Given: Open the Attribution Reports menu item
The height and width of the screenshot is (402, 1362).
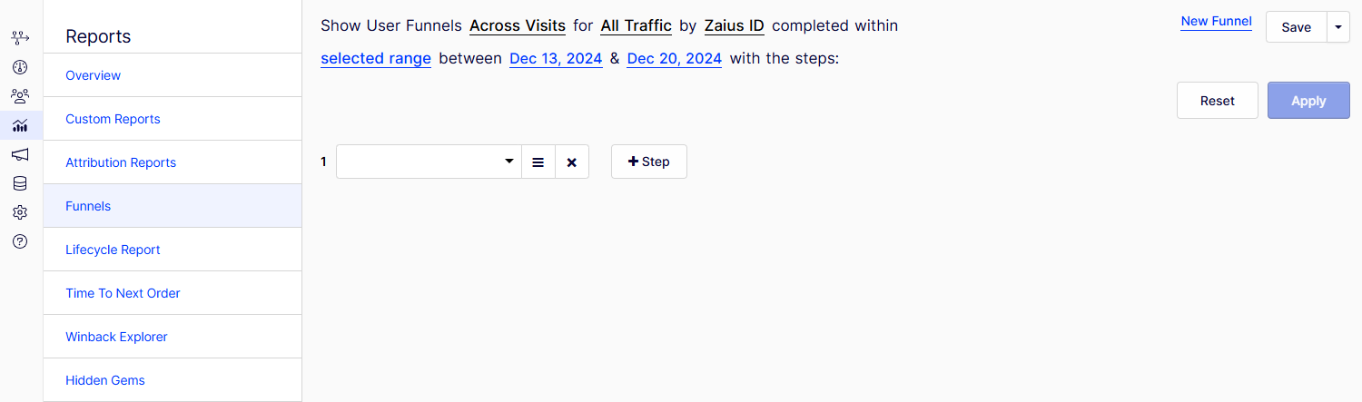Looking at the screenshot, I should tap(121, 162).
